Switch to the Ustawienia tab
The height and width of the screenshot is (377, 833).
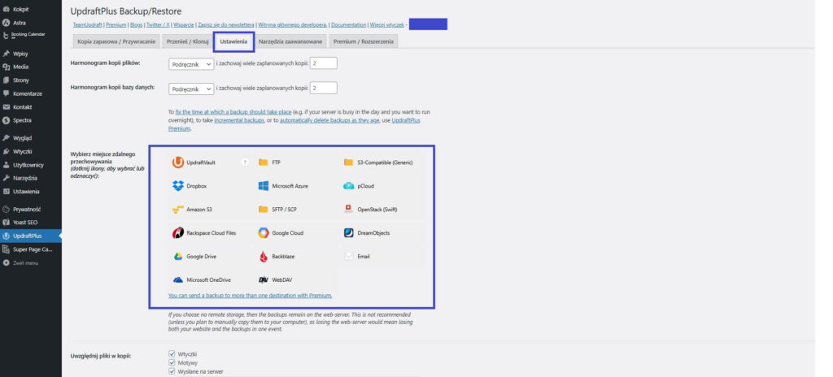pyautogui.click(x=233, y=41)
